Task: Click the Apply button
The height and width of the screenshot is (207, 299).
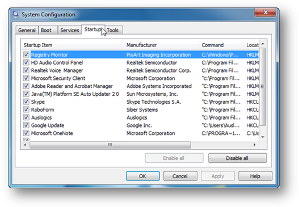Action: point(217,176)
